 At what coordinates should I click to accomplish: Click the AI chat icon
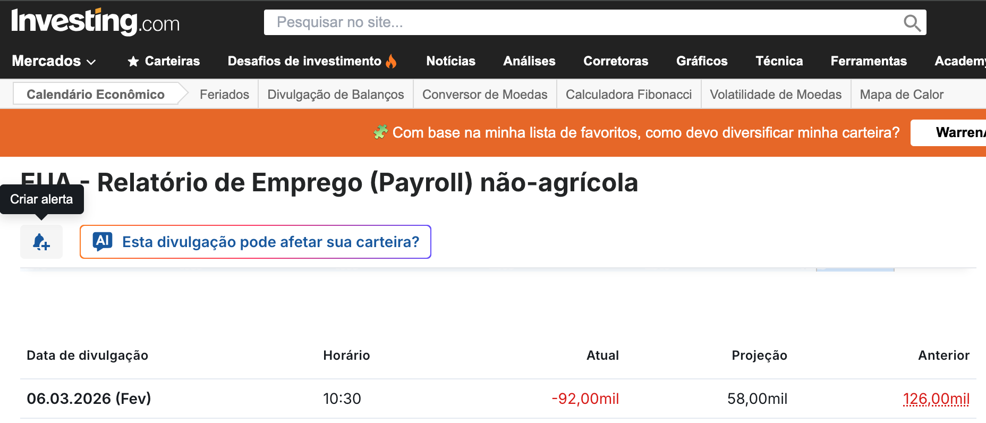click(x=103, y=241)
